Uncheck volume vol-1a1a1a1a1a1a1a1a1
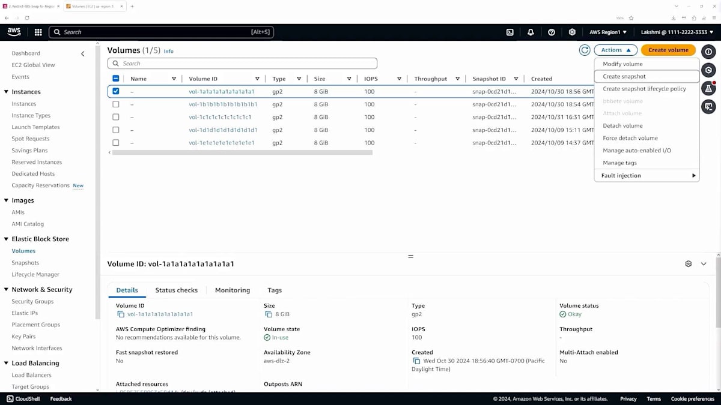Viewport: 721px width, 405px height. (116, 91)
